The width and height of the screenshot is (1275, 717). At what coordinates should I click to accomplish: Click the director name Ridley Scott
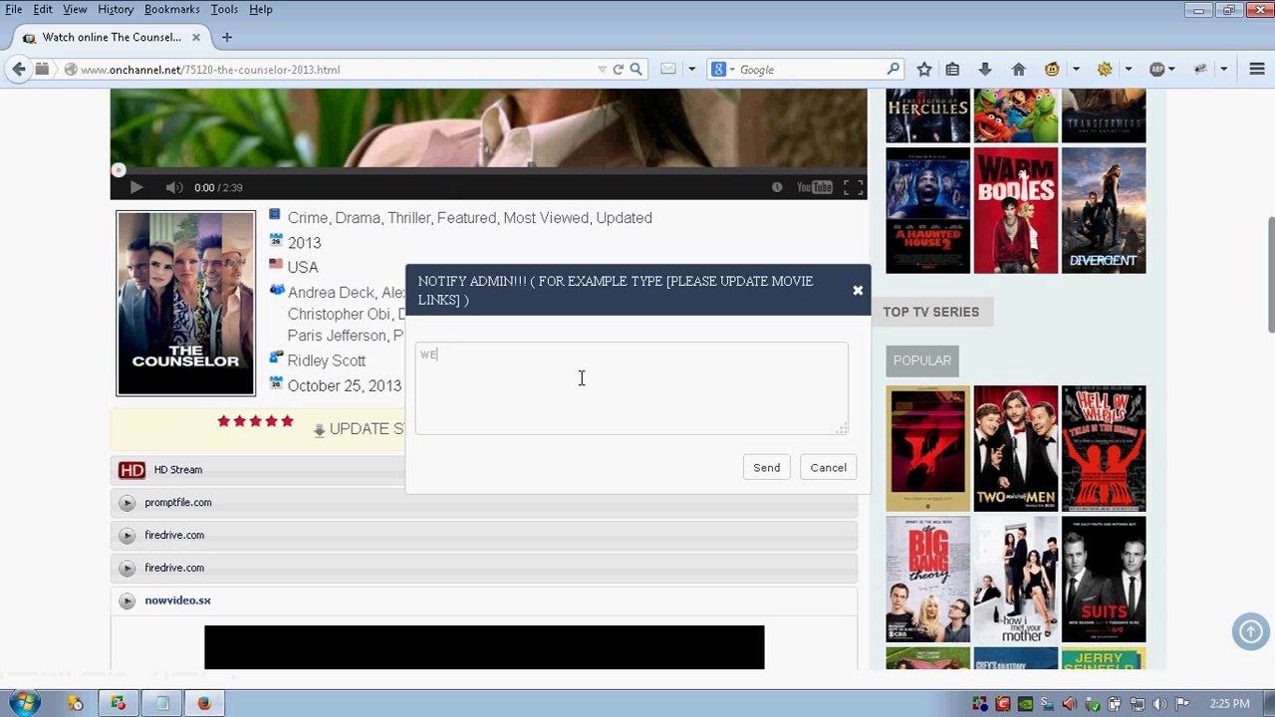click(x=327, y=360)
